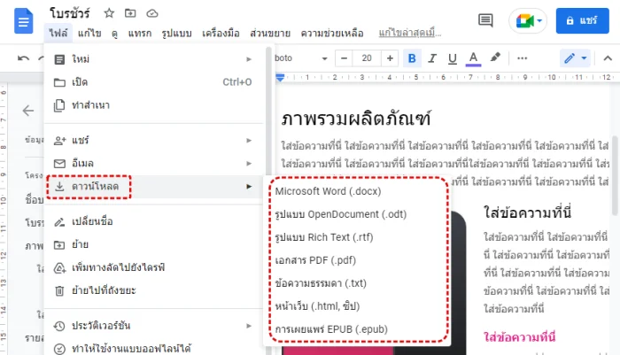This screenshot has height=355, width=620.
Task: Open the แทรก menu
Action: click(140, 34)
